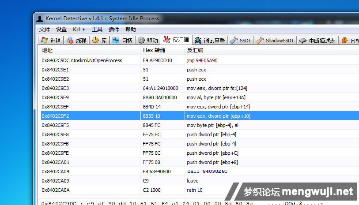Click the 句柄 tab icon
Image resolution: width=359 pixels, height=205 pixels.
[x=116, y=41]
